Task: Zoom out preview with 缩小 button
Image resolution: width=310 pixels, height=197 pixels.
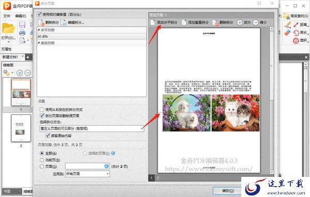Action: 260,22
